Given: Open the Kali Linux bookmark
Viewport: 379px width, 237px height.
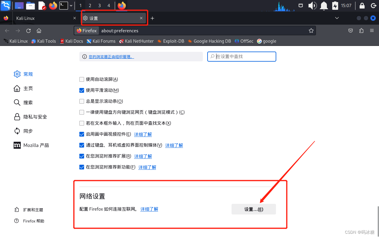Looking at the screenshot, I should [16, 41].
